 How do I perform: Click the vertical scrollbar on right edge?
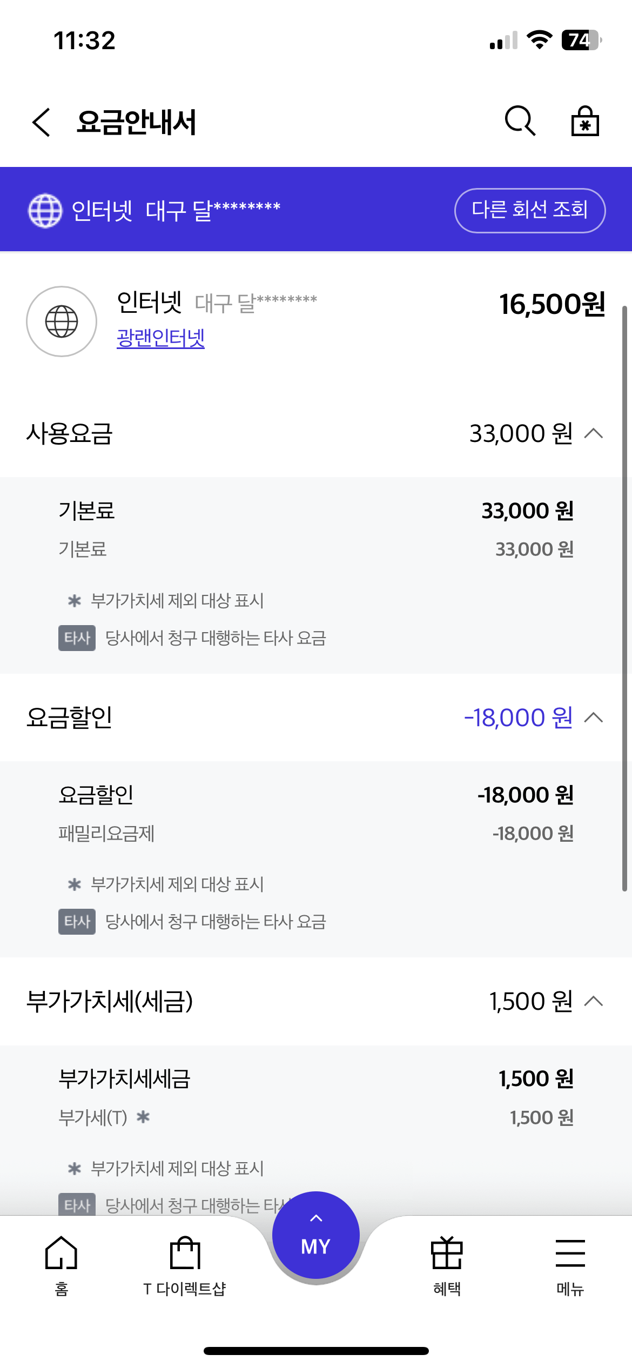click(624, 594)
